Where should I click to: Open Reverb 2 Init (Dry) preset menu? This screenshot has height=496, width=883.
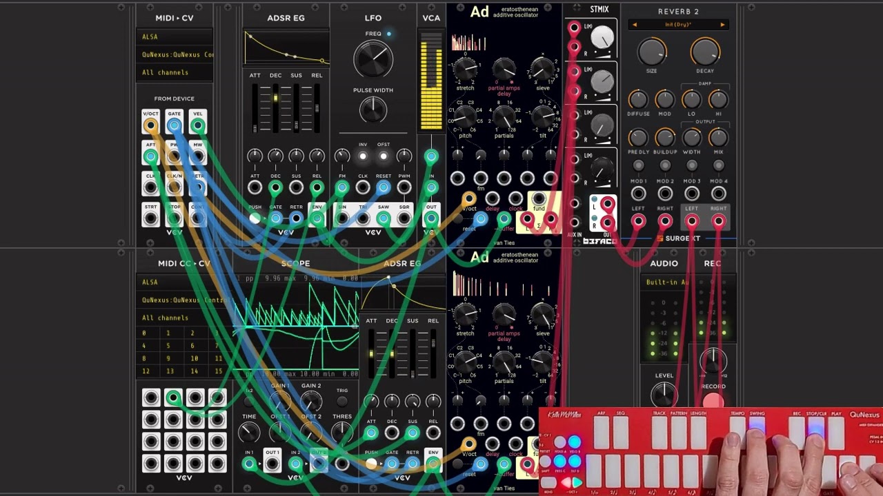tap(678, 25)
